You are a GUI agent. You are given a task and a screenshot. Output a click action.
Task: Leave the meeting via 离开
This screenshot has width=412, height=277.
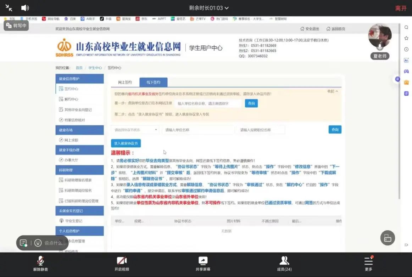click(x=401, y=8)
